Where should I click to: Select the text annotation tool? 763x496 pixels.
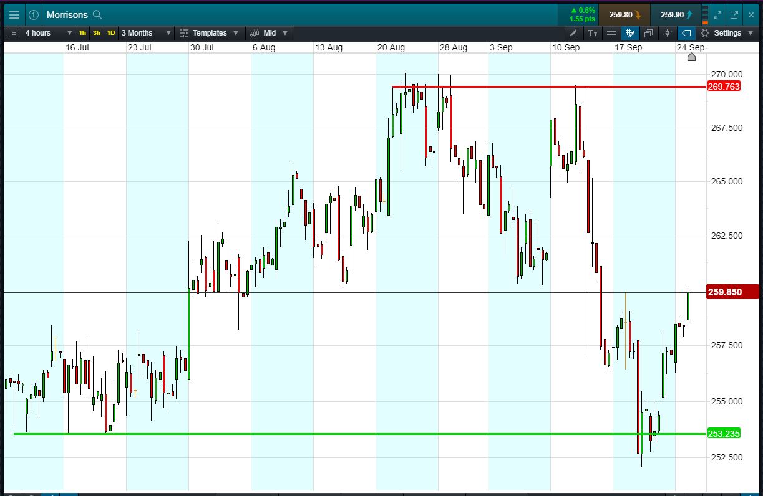click(592, 33)
